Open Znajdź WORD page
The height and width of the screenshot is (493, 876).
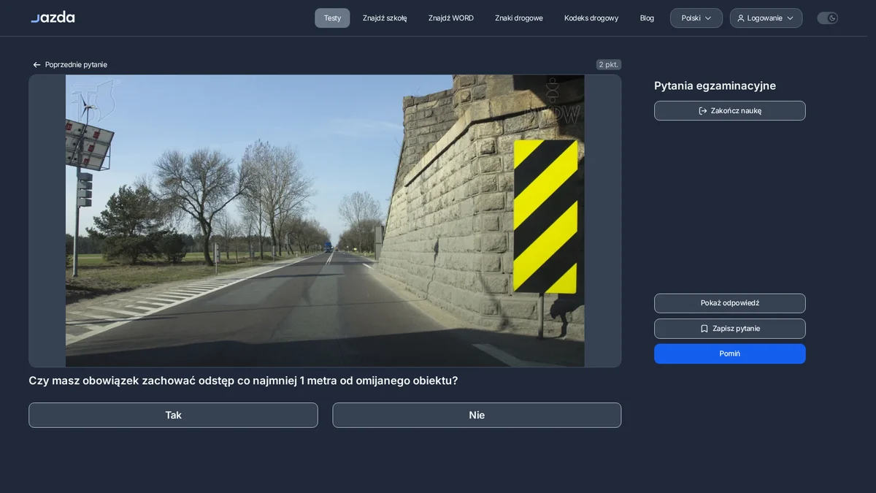(x=451, y=18)
